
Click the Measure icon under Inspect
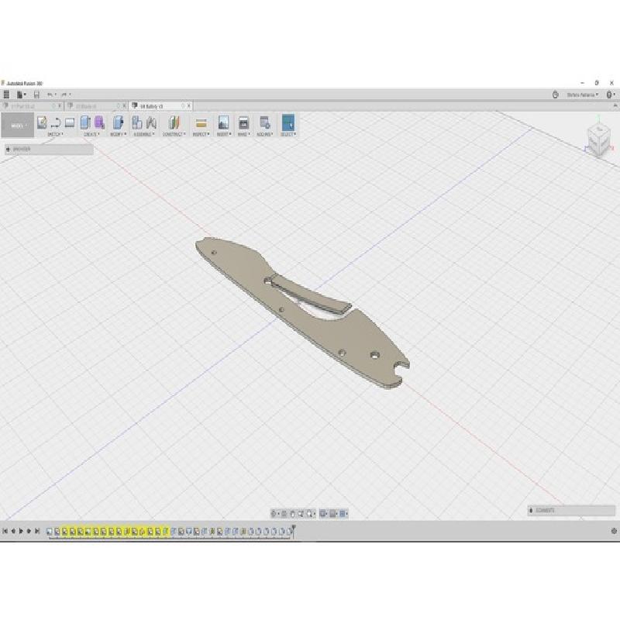tap(201, 123)
